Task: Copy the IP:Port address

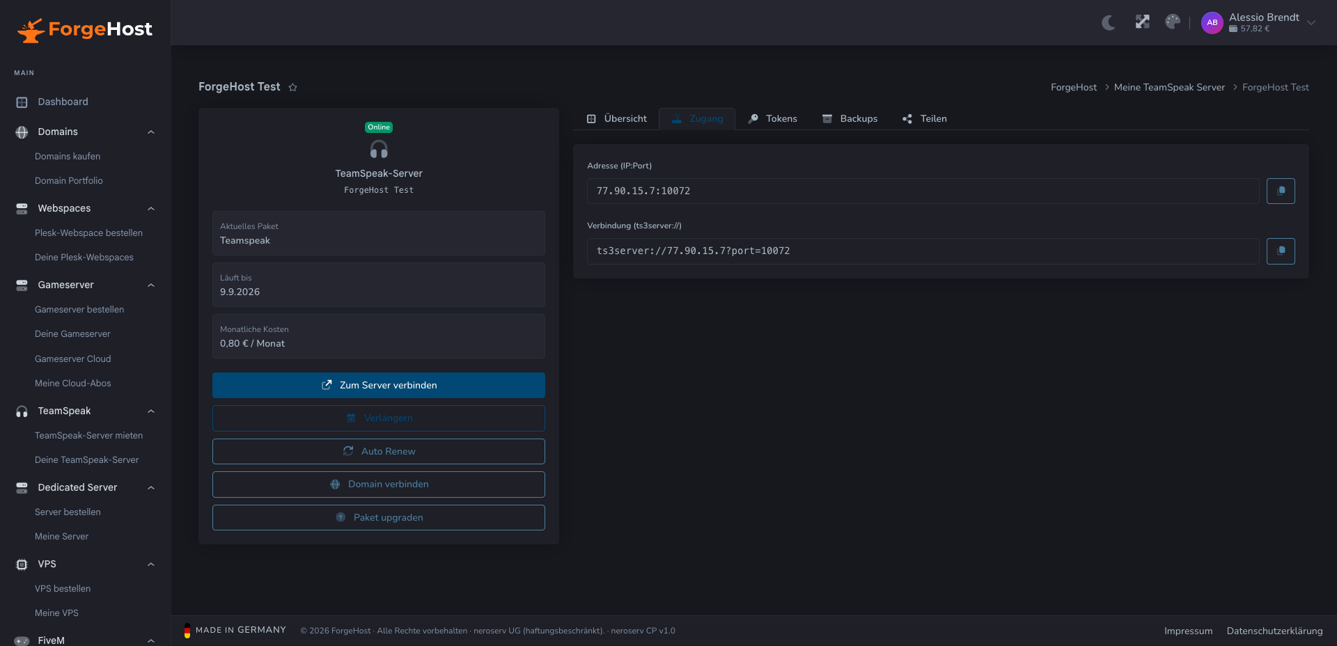Action: pyautogui.click(x=1281, y=191)
